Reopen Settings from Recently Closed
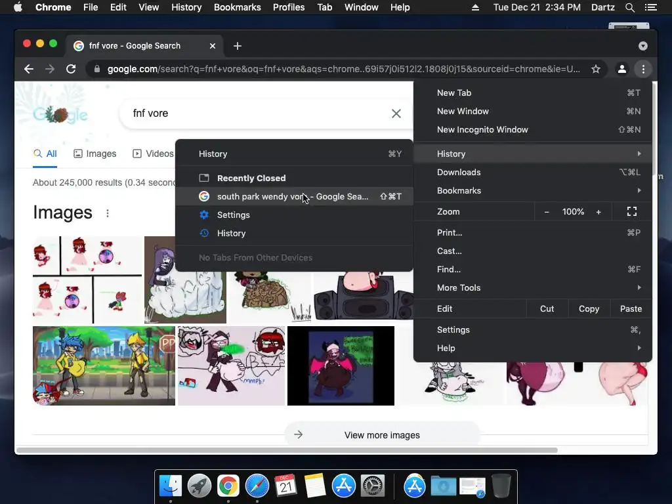 coord(295,215)
